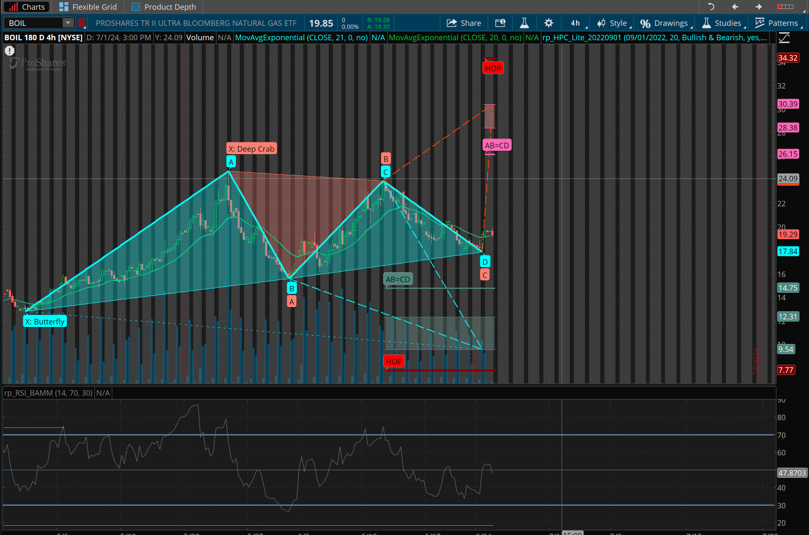Open the Studies menu
The image size is (809, 535).
pyautogui.click(x=723, y=23)
